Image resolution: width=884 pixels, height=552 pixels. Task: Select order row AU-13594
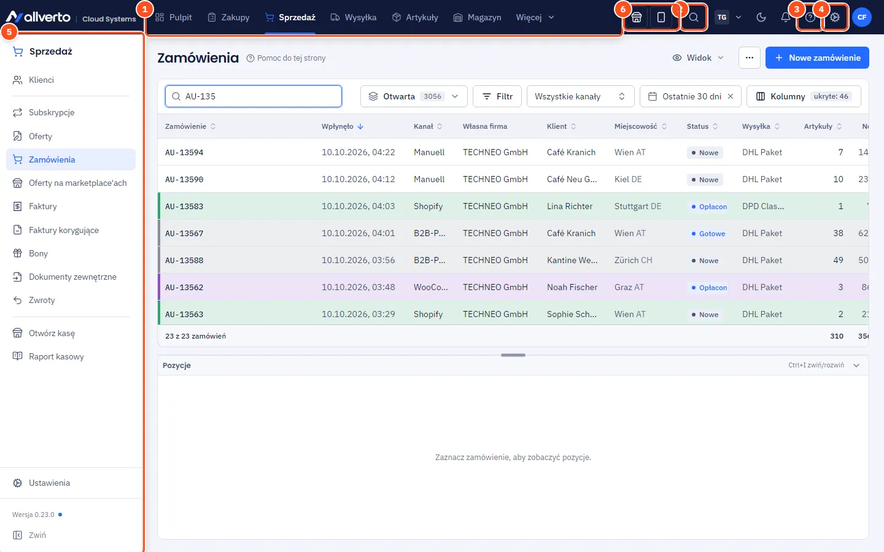(x=513, y=152)
